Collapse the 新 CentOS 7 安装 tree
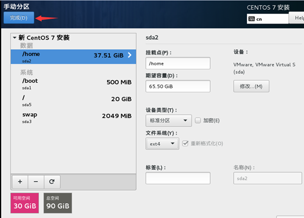This screenshot has height=218, width=304. [x=14, y=38]
